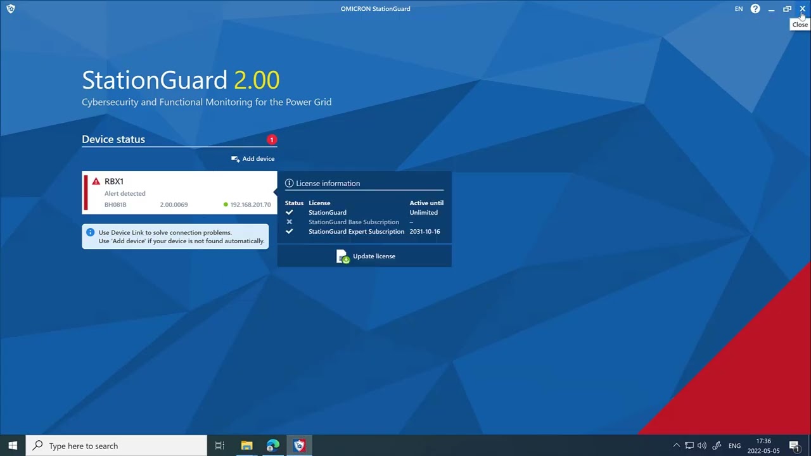Click 'Alert detected' status text

click(125, 193)
